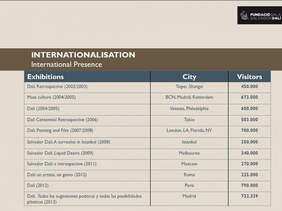Click the Visitors column header
282x211 pixels.
[249, 77]
